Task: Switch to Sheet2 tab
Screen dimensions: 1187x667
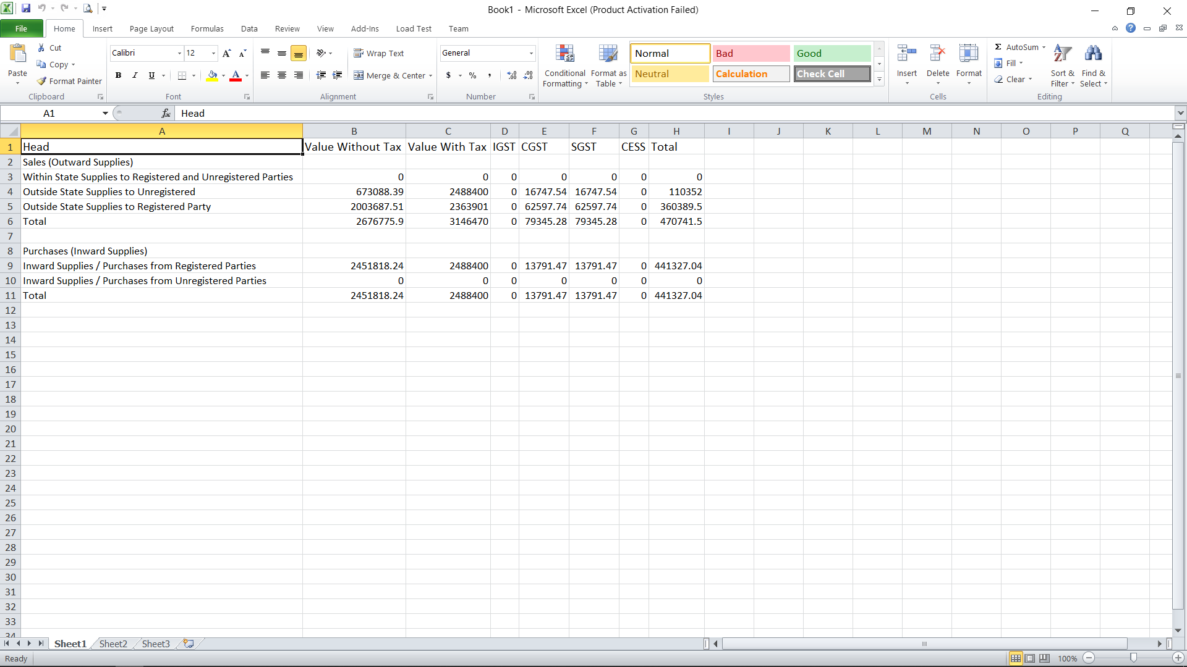Action: point(113,644)
